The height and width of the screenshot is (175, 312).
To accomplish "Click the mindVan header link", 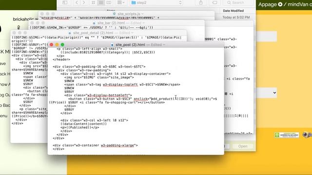I will coord(298,4).
